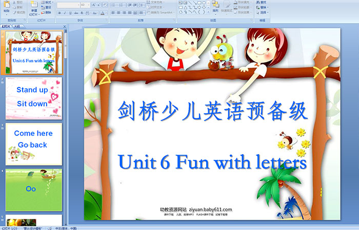This screenshot has height=230, width=359.
Task: Toggle underline formatting
Action: tap(70, 13)
